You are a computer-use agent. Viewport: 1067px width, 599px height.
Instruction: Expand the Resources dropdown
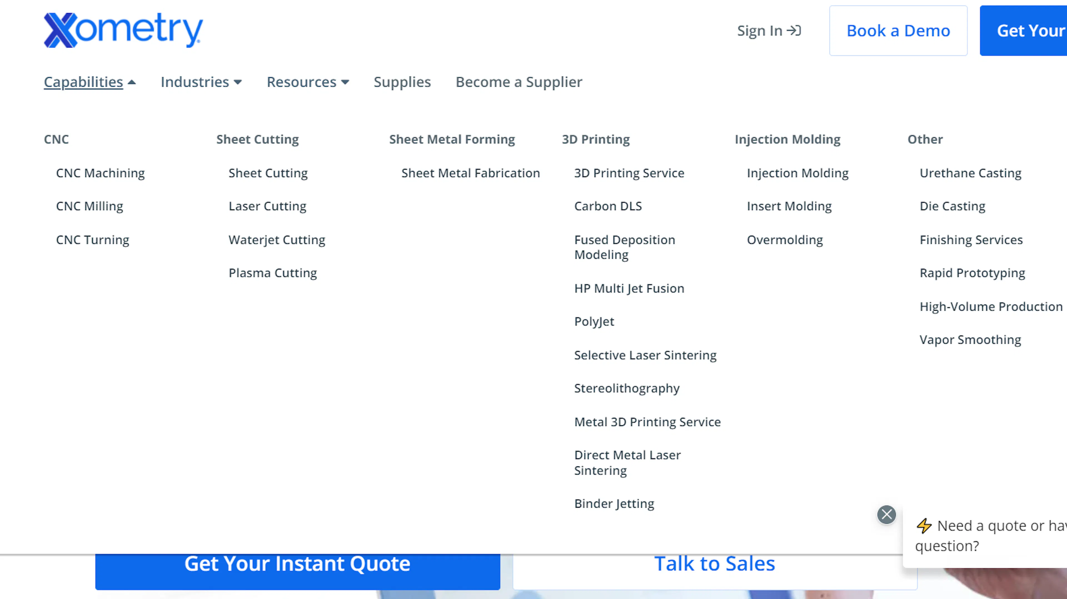(308, 82)
